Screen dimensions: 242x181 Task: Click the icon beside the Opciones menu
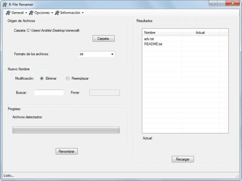(x=31, y=13)
